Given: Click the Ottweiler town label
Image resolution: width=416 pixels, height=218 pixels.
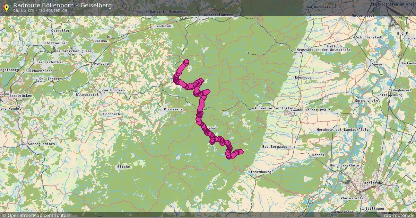Looking at the screenshot, I should tap(60, 31).
